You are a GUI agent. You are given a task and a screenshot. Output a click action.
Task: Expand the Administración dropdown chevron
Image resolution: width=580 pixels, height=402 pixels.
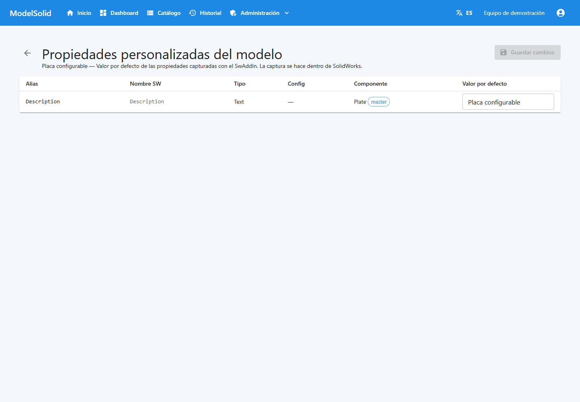tap(287, 13)
